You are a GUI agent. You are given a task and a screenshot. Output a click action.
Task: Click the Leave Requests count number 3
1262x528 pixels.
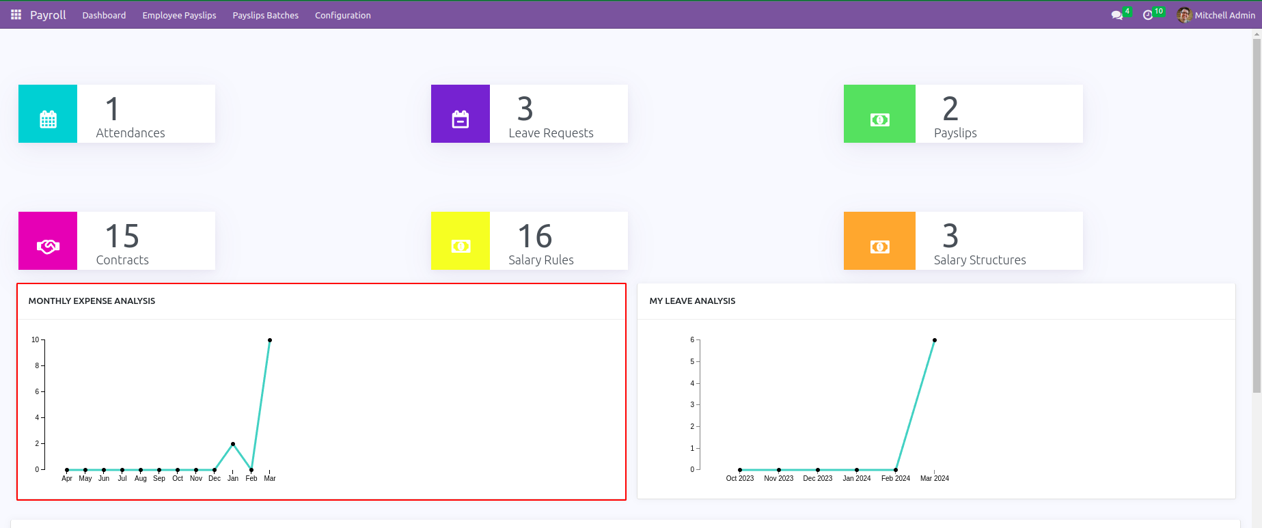525,109
